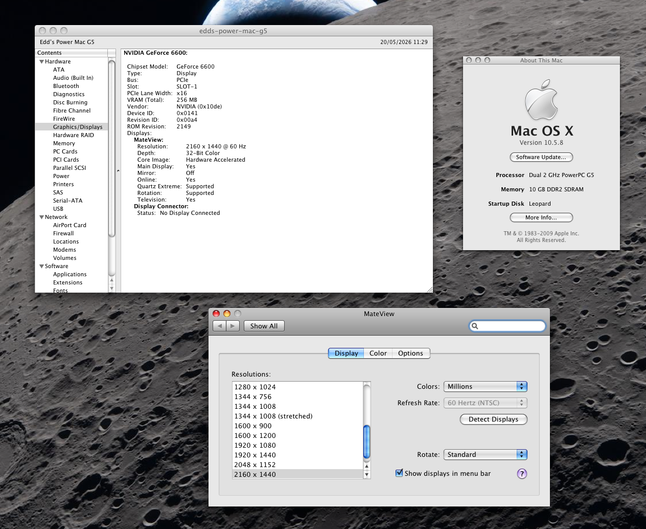This screenshot has width=646, height=529.
Task: Select Applications under Software
Action: (70, 275)
